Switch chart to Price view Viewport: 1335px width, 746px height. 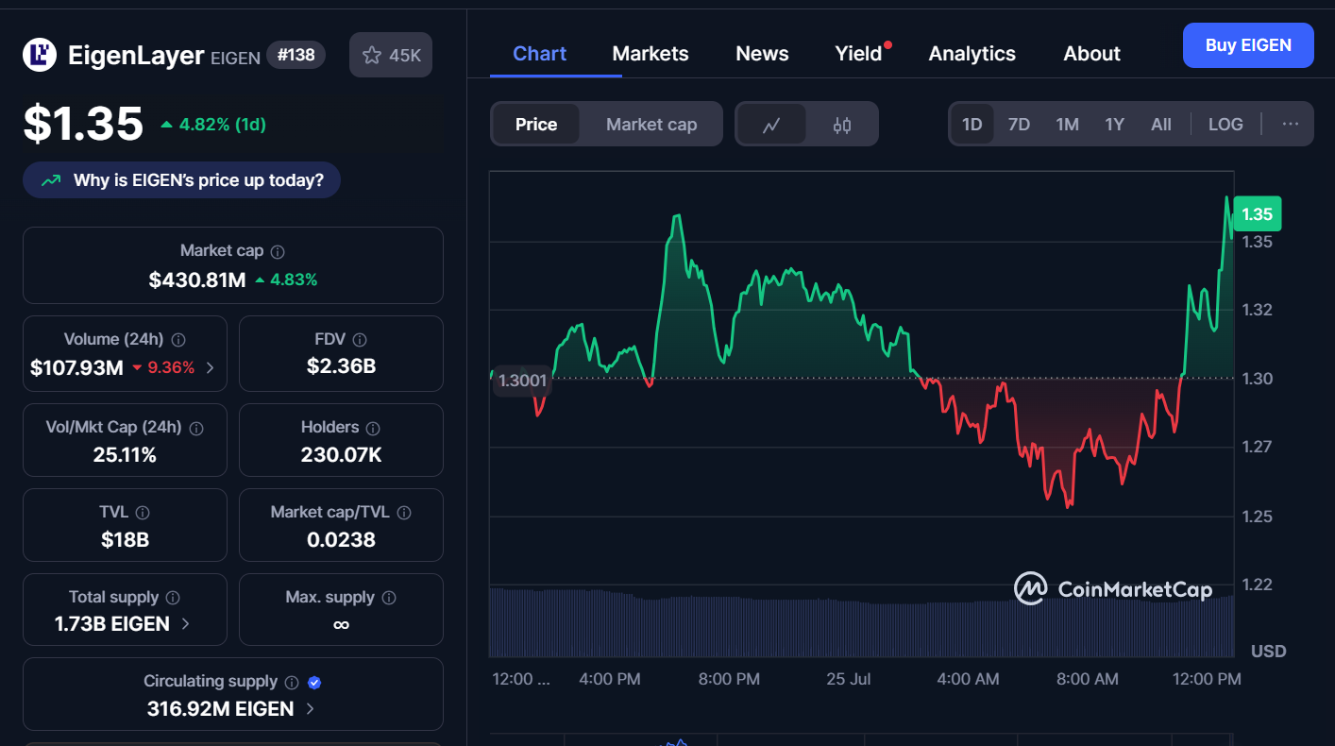click(536, 125)
